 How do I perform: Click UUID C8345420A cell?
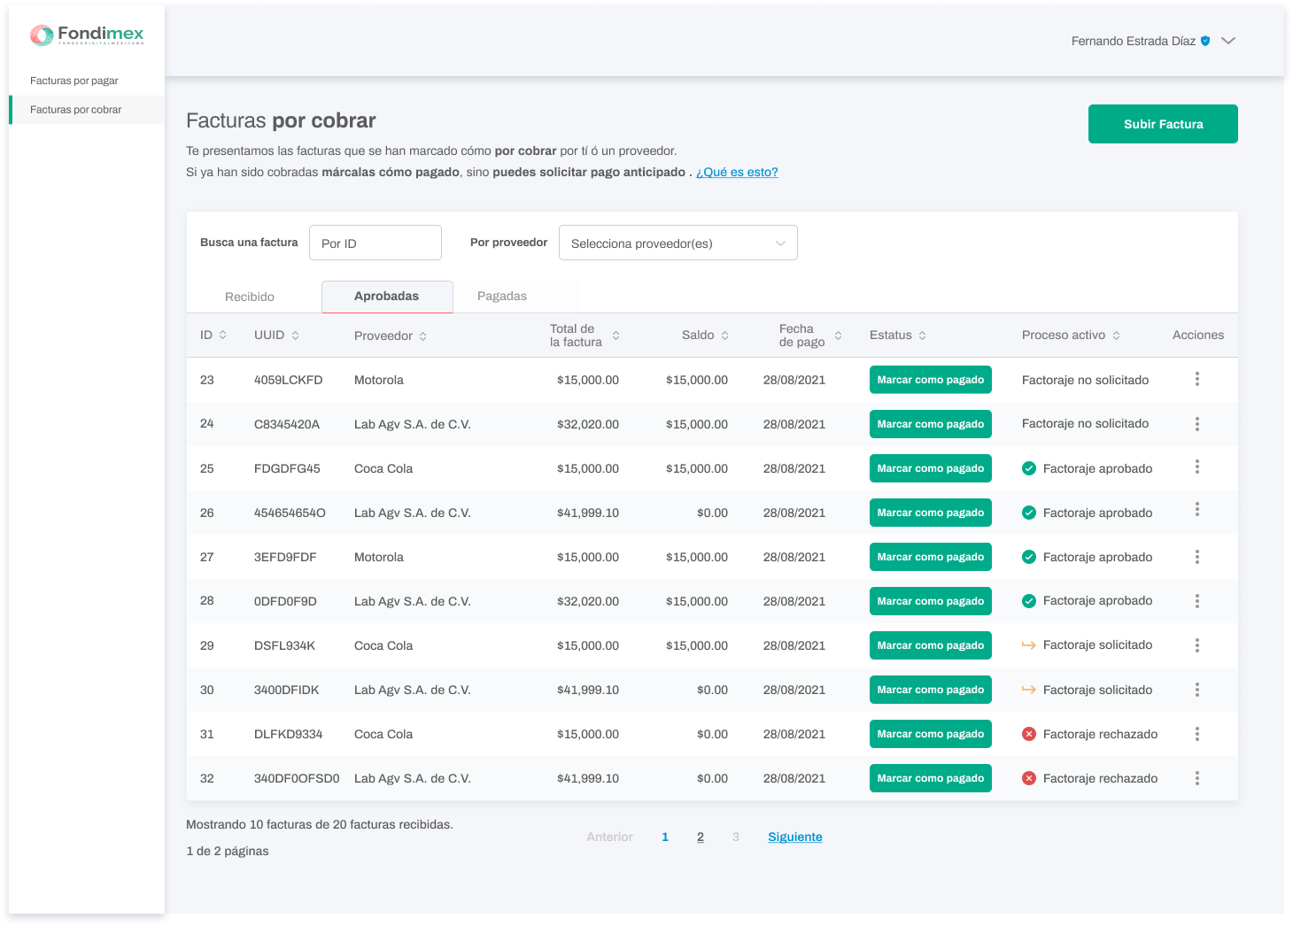pos(287,424)
